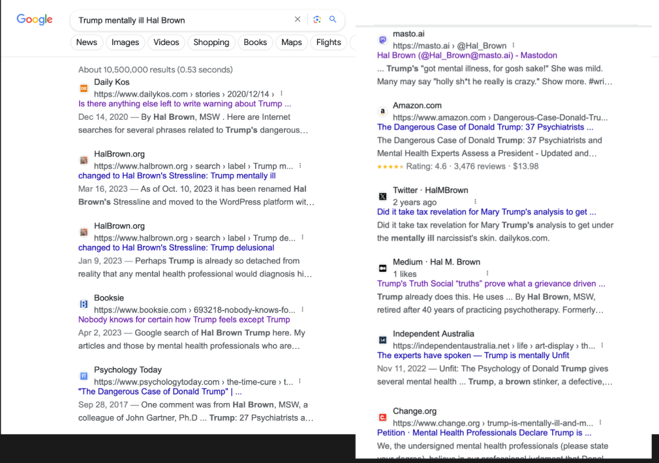Select the Maps filter tab
The height and width of the screenshot is (463, 659).
(x=291, y=43)
